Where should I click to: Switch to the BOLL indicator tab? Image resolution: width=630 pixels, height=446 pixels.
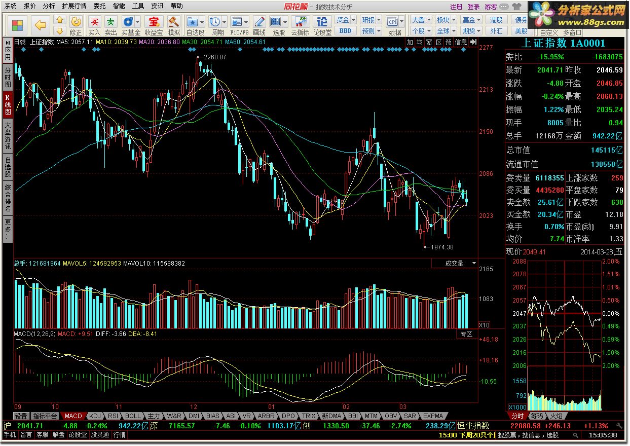click(x=133, y=416)
